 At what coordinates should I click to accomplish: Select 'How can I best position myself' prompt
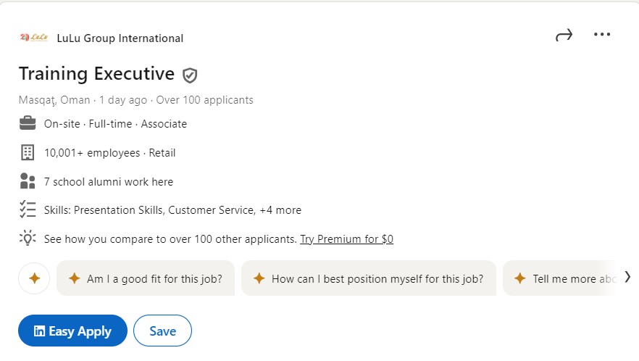[368, 278]
